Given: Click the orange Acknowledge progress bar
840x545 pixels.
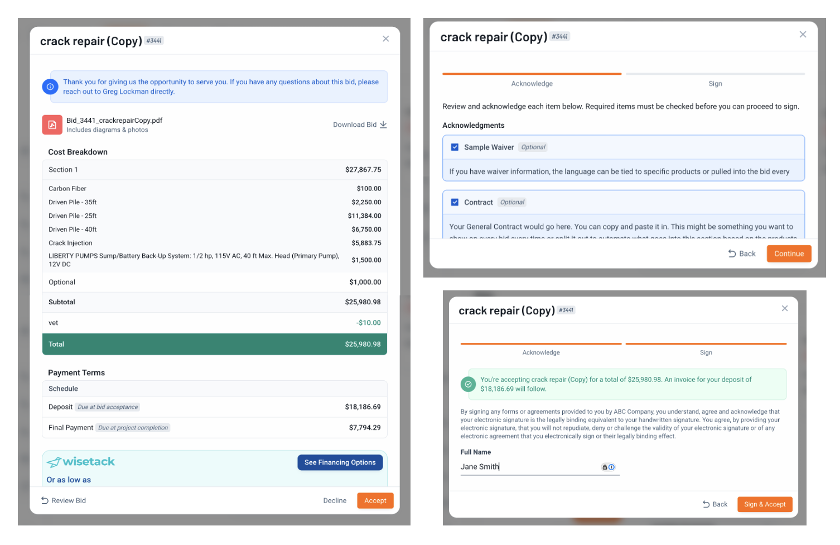Looking at the screenshot, I should tap(532, 74).
